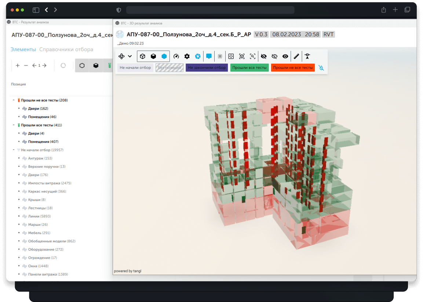Click the 'BTC - Результат анализа' window title

click(30, 22)
